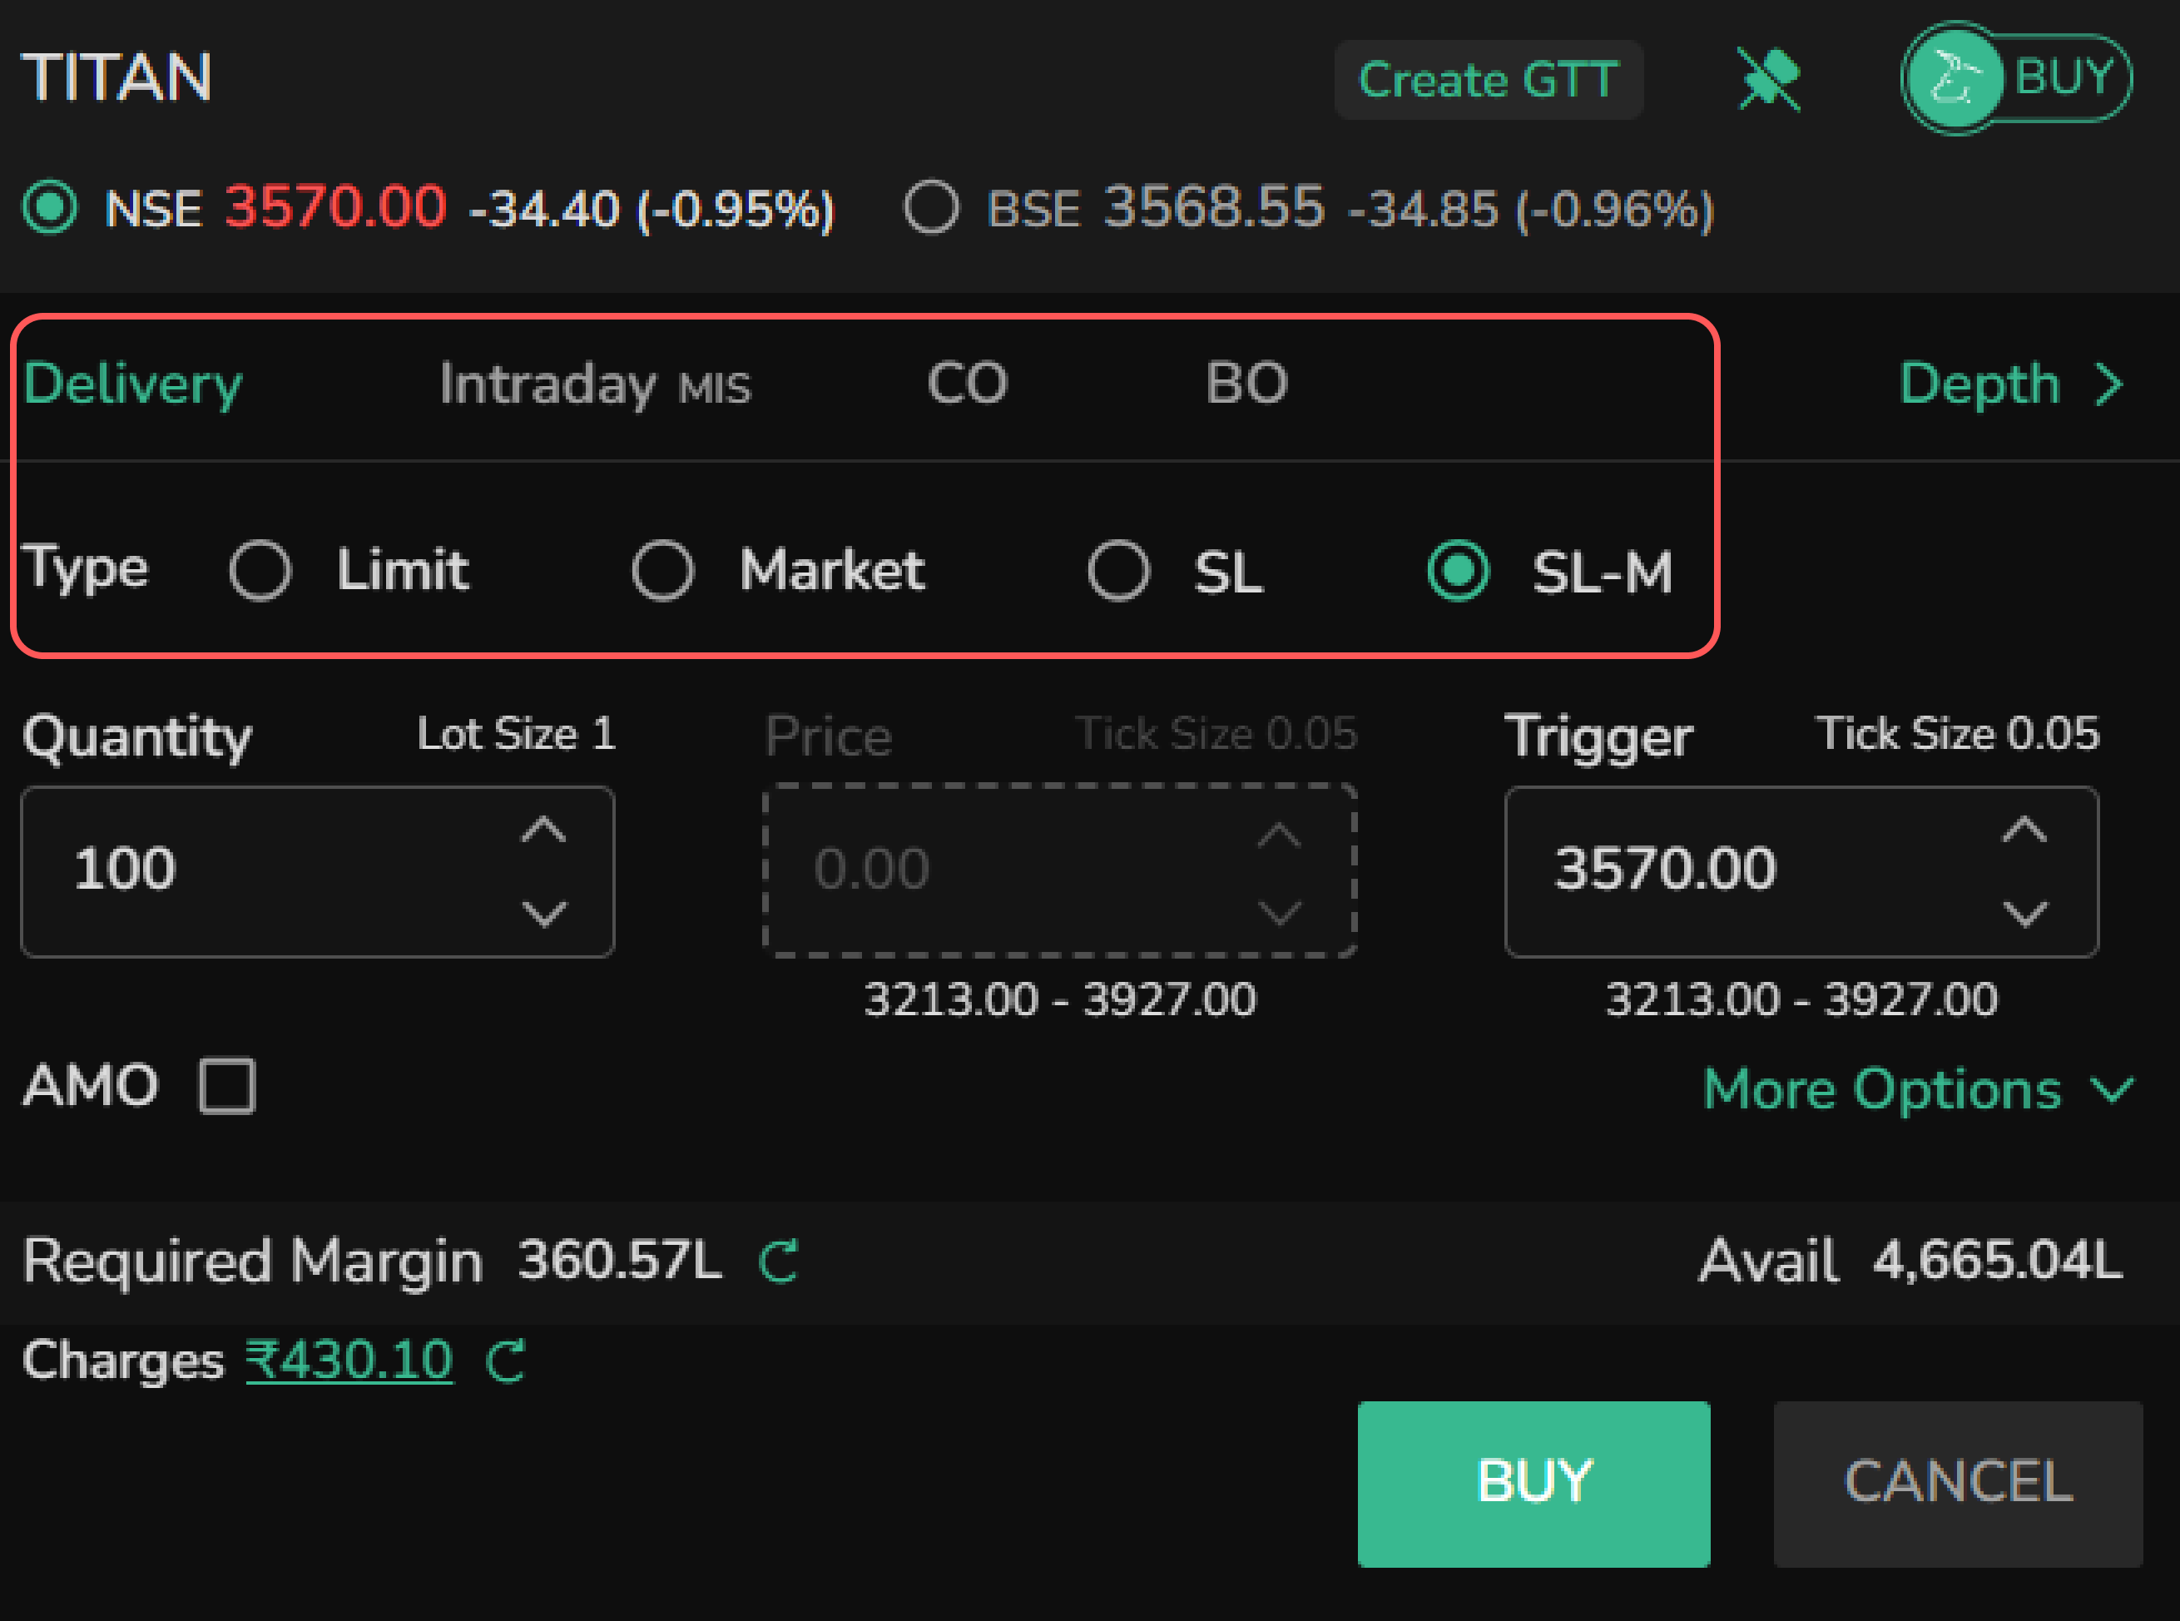Viewport: 2180px width, 1621px height.
Task: Increase Quantity with up arrow
Action: [543, 830]
